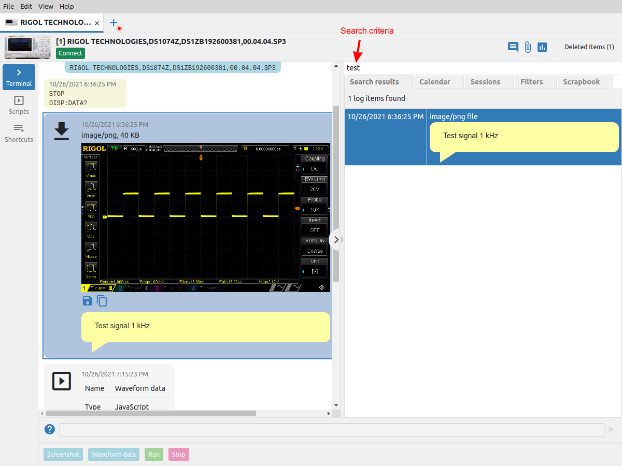Switch to the Calendar tab
This screenshot has width=622, height=466.
(439, 82)
